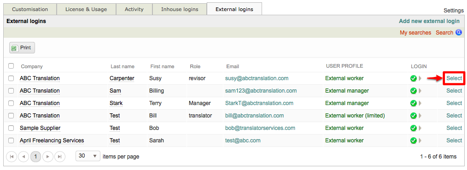The width and height of the screenshot is (467, 170).
Task: Check the box for Susy Carpenter row
Action: (11, 78)
